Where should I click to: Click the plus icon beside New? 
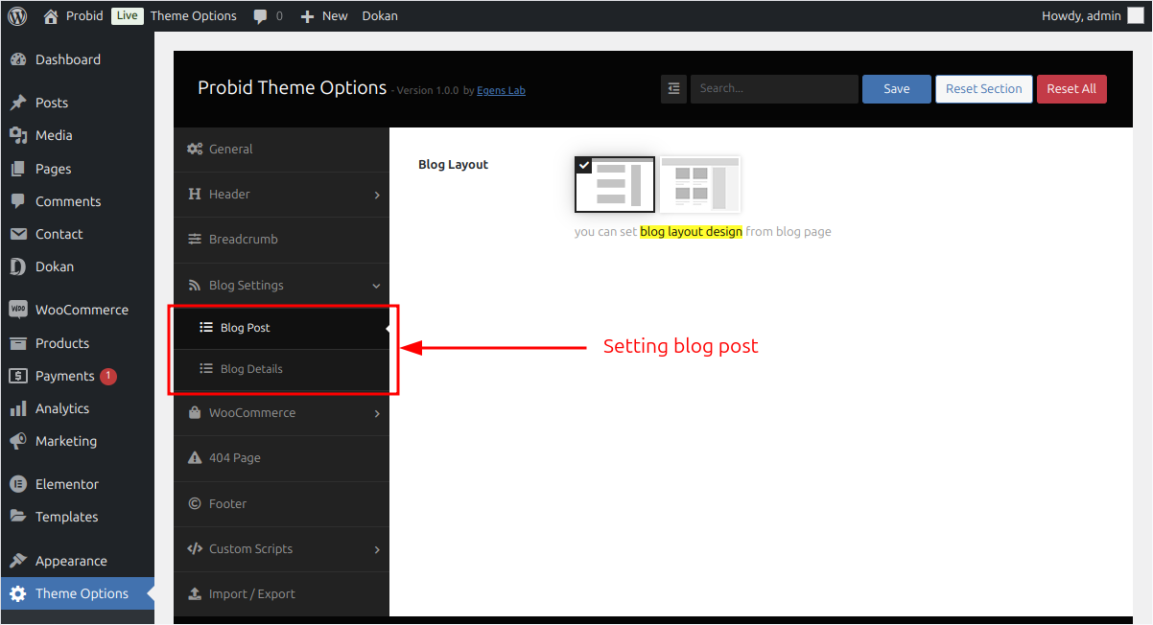pyautogui.click(x=307, y=16)
